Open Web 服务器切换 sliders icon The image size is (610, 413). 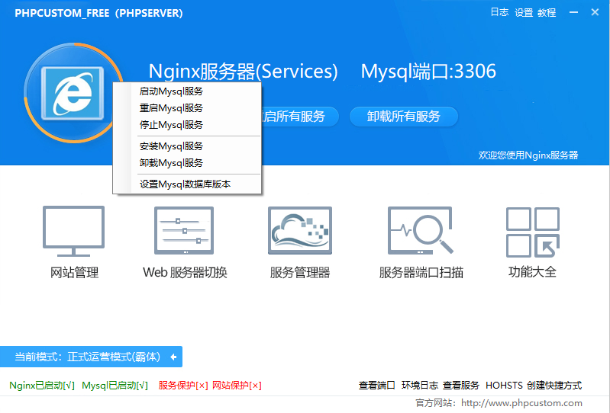click(x=184, y=231)
